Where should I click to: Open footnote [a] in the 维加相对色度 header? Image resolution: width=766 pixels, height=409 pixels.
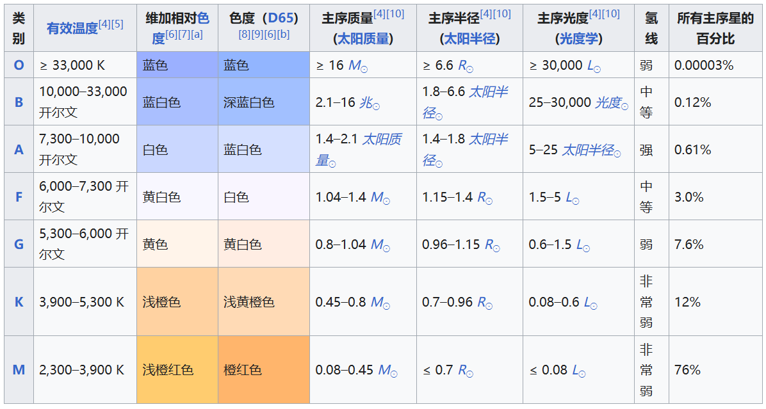(x=197, y=35)
